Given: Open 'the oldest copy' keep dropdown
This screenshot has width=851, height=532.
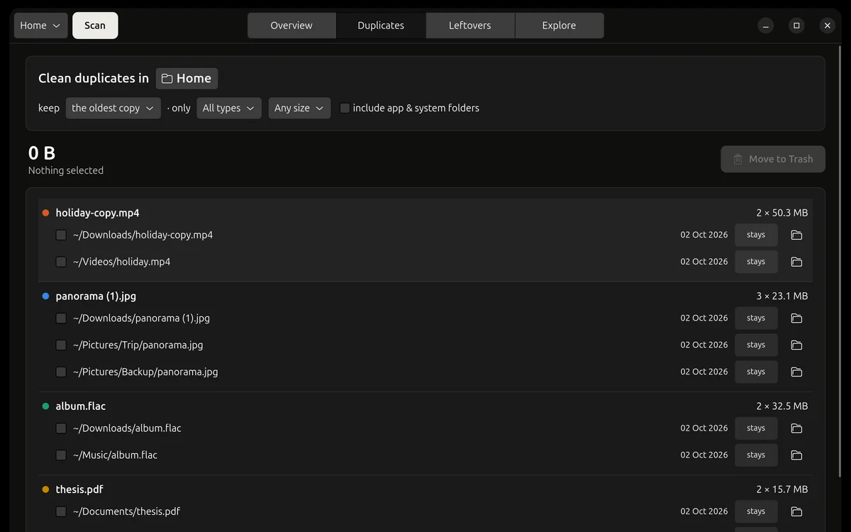Looking at the screenshot, I should [x=113, y=108].
